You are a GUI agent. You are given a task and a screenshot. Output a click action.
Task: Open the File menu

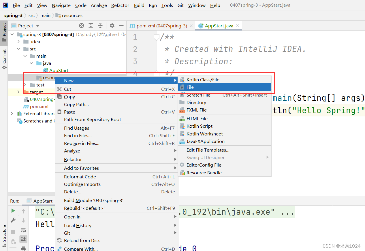click(16, 5)
